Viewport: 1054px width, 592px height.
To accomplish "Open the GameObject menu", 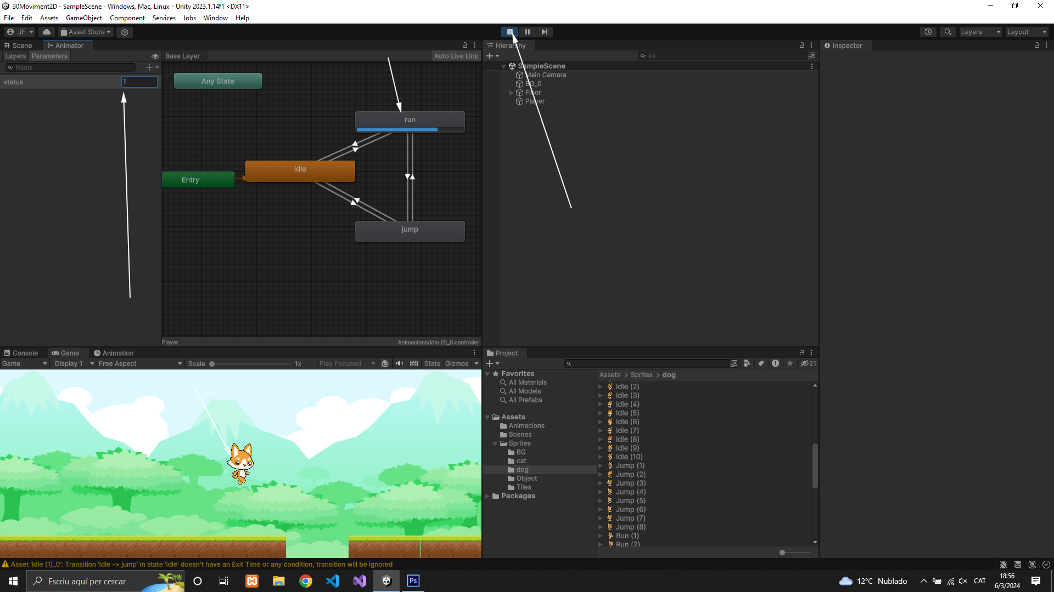I will pyautogui.click(x=83, y=18).
